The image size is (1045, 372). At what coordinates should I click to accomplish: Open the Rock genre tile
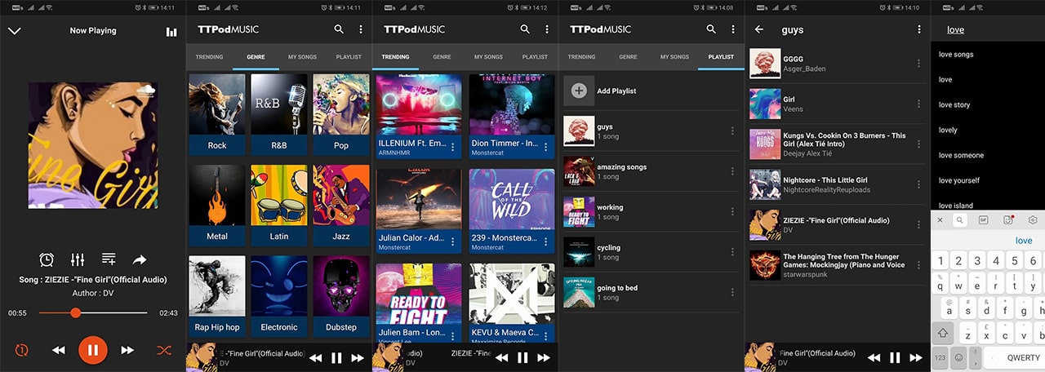[x=217, y=114]
